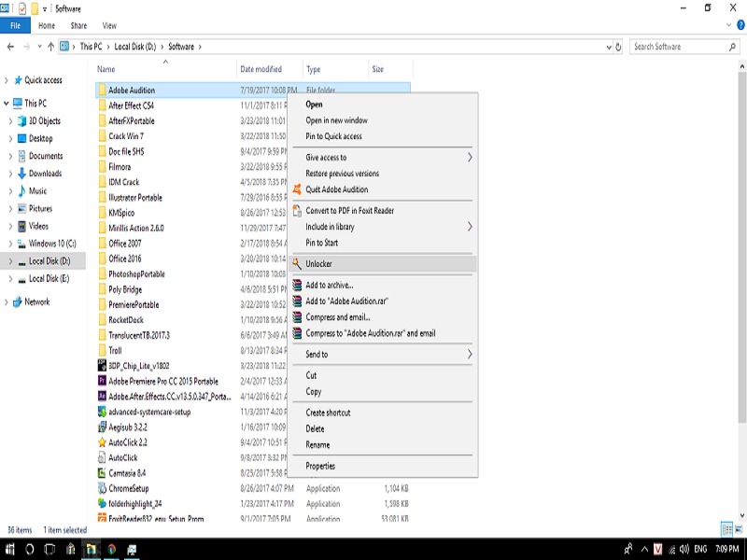Click the Adobe.After.Effects.CC file icon
This screenshot has width=747, height=560.
pos(102,396)
